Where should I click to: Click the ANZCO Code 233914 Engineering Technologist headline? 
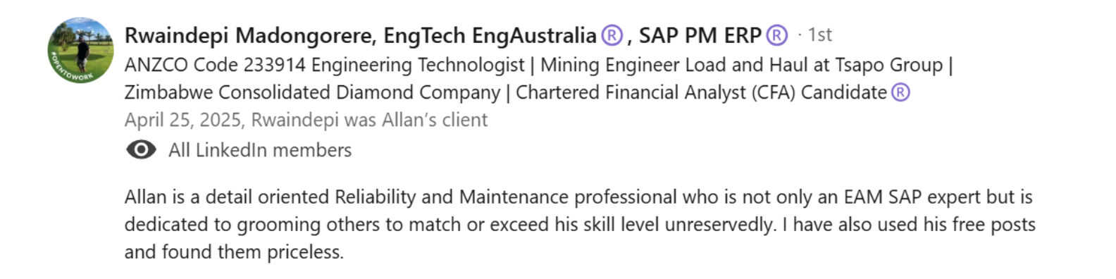click(x=325, y=65)
